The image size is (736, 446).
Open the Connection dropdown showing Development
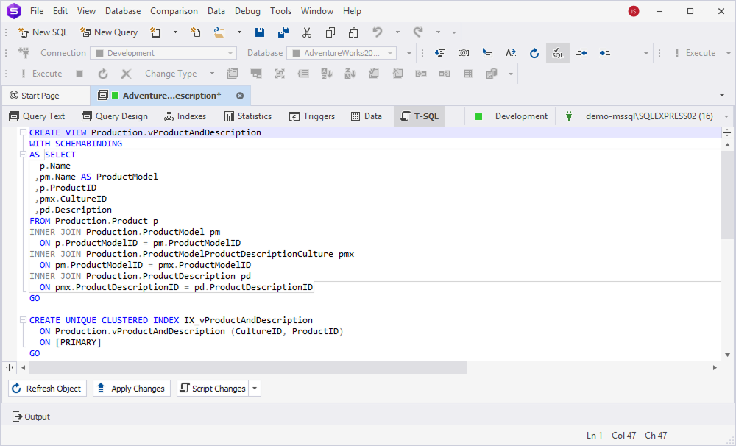pyautogui.click(x=163, y=53)
